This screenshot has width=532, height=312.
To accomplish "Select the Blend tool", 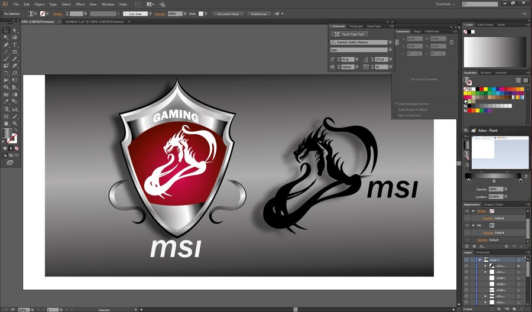I will pos(15,102).
